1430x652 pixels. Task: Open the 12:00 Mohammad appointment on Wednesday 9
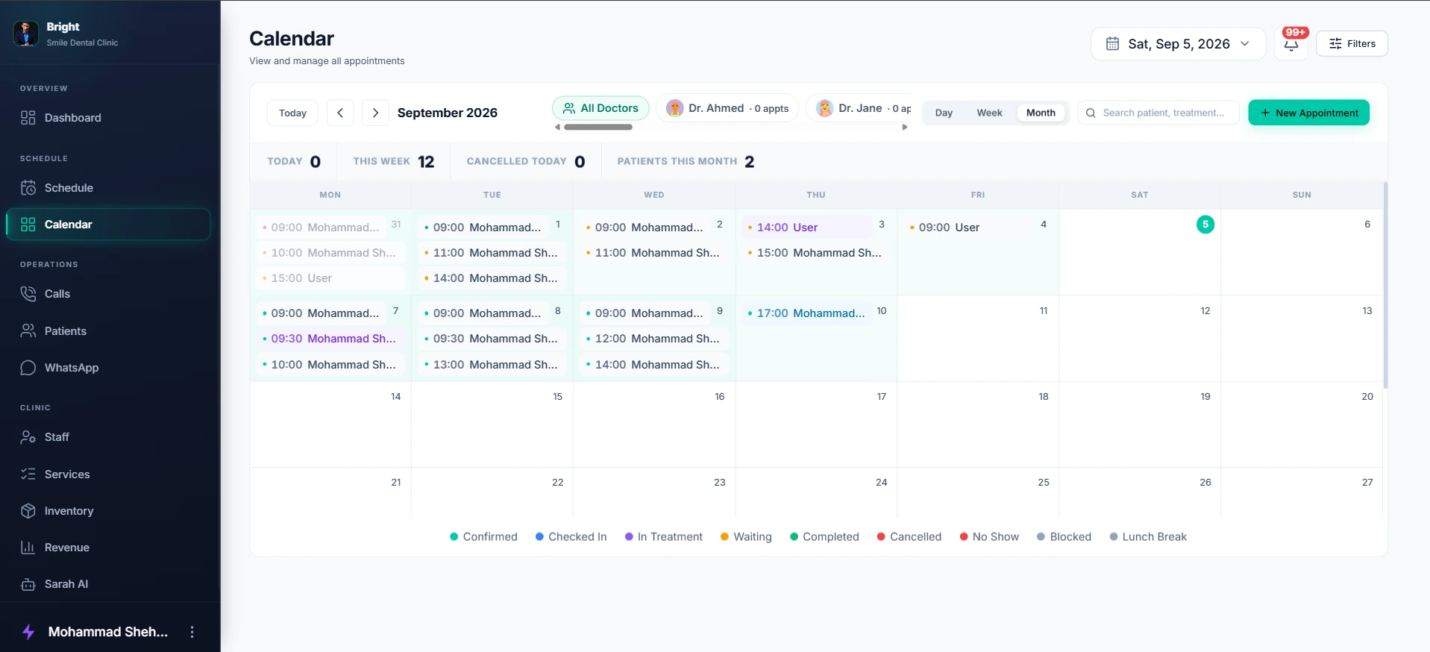[654, 339]
